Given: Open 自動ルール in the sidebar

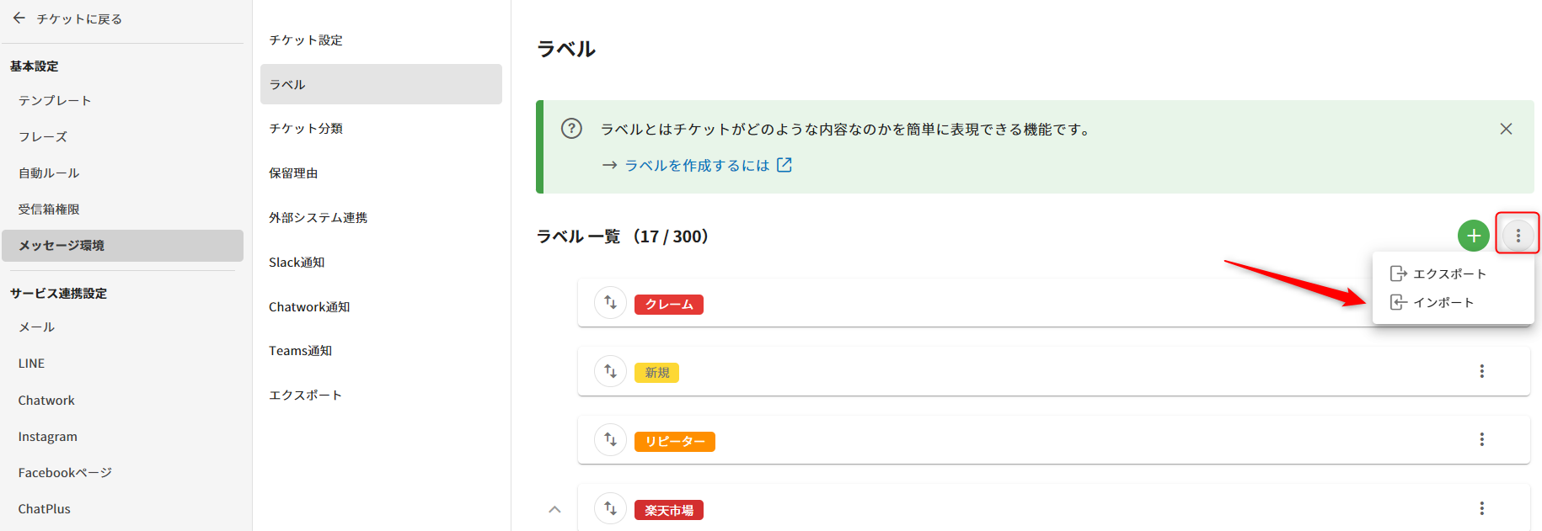Looking at the screenshot, I should (x=49, y=173).
